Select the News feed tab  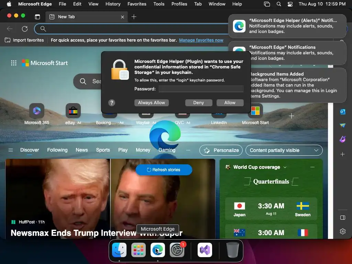pos(82,150)
